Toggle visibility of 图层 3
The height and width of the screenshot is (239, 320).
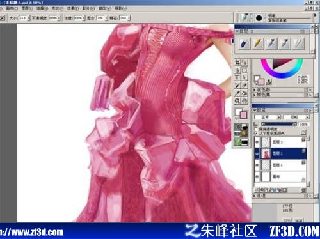257,142
